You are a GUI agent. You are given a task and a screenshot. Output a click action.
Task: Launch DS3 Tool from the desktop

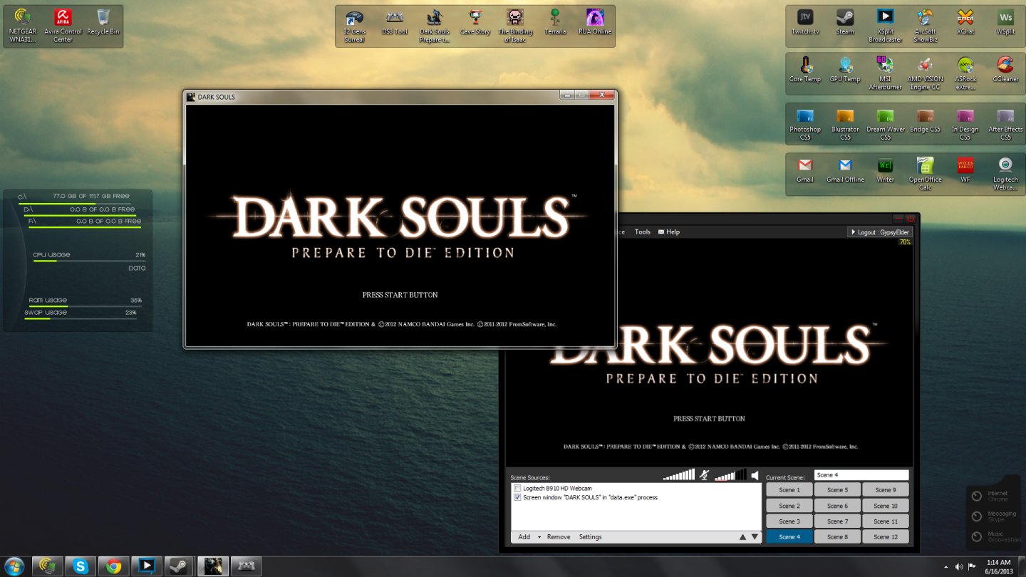[394, 22]
